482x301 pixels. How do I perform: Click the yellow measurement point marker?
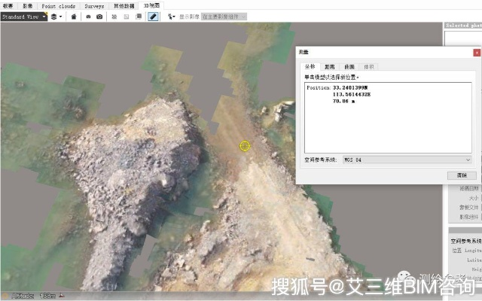click(245, 146)
